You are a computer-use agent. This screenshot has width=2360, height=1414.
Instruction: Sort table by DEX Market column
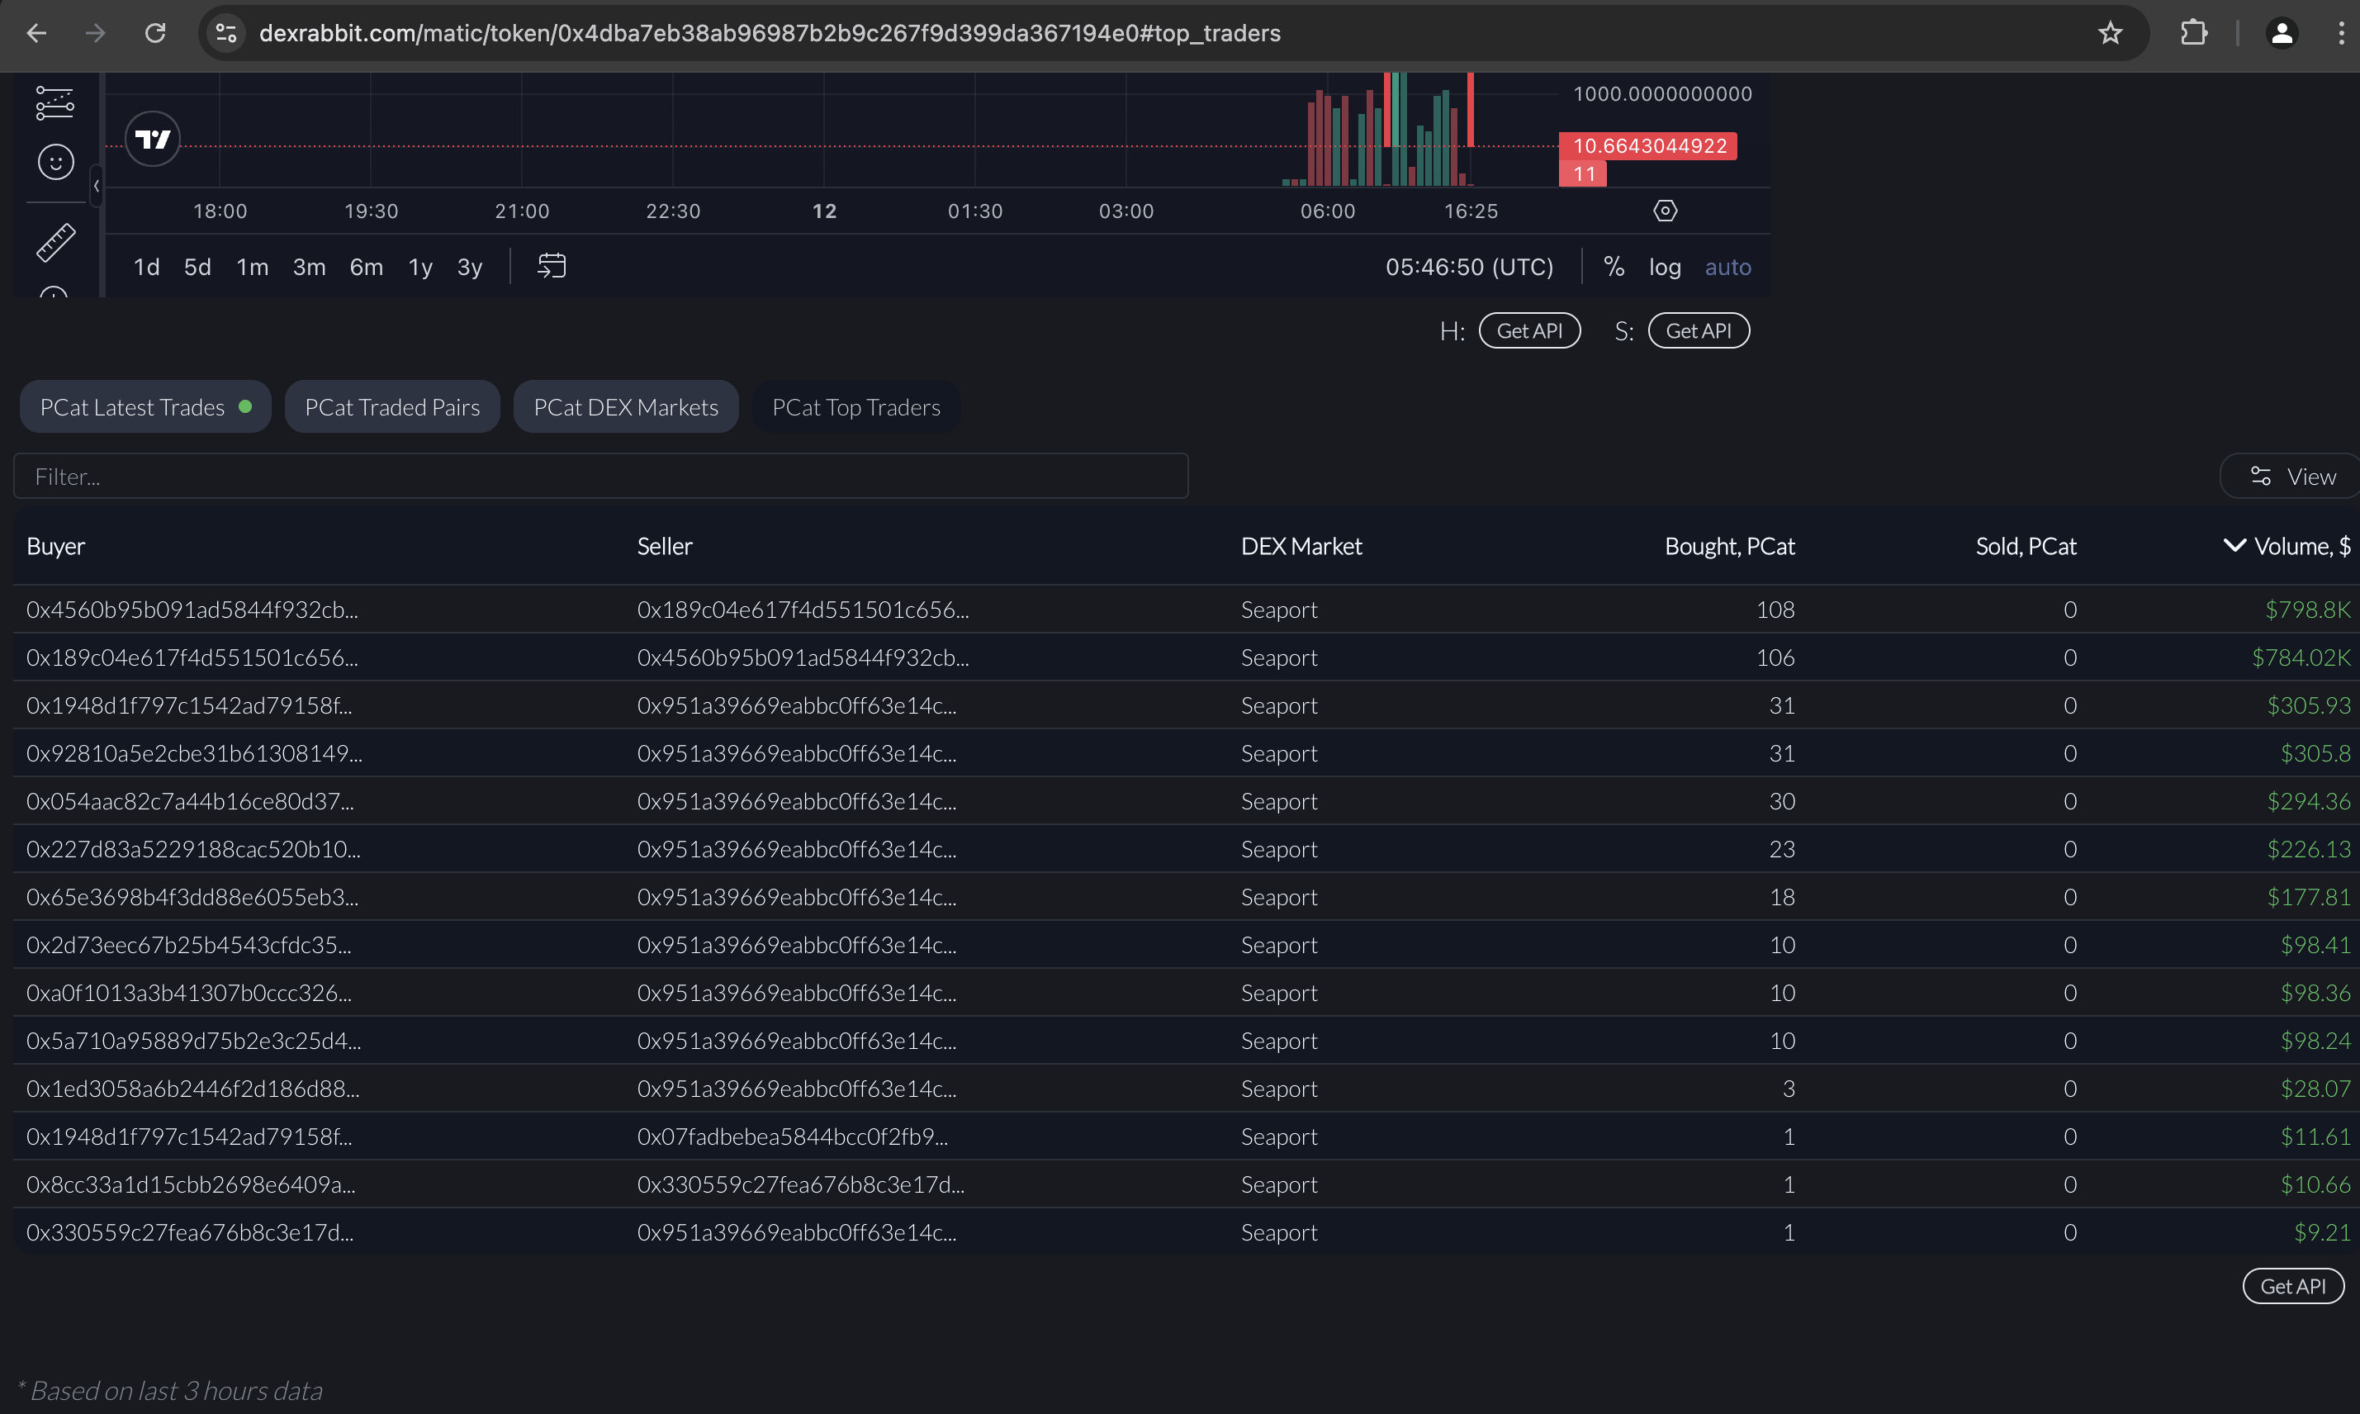tap(1301, 546)
